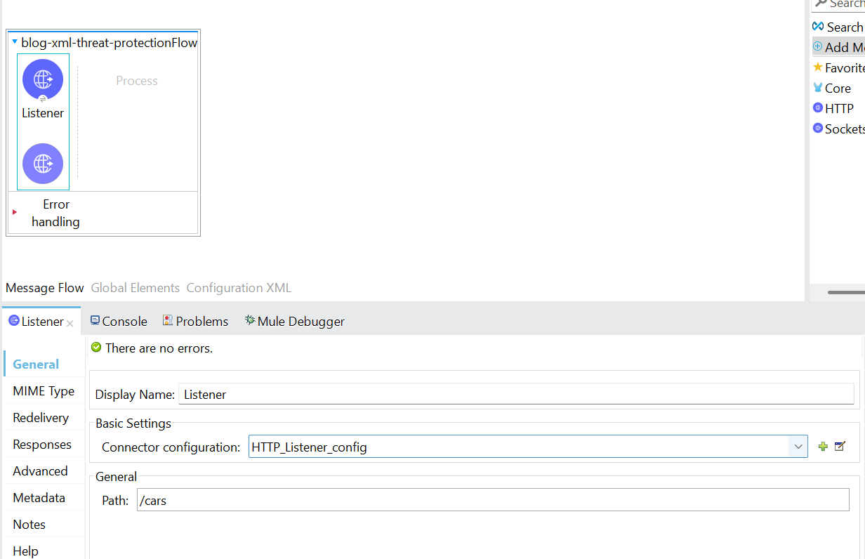Open the HTTP_Listener_config dropdown
The width and height of the screenshot is (865, 559).
point(798,446)
